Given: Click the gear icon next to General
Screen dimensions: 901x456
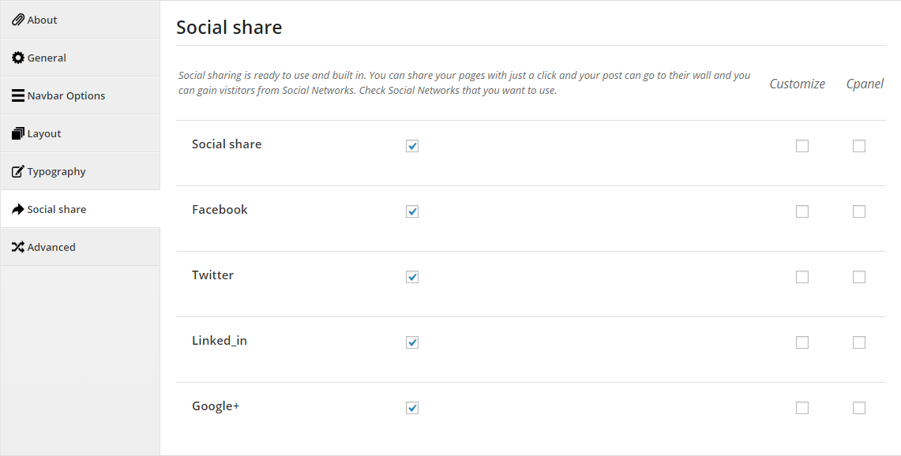Looking at the screenshot, I should [18, 58].
